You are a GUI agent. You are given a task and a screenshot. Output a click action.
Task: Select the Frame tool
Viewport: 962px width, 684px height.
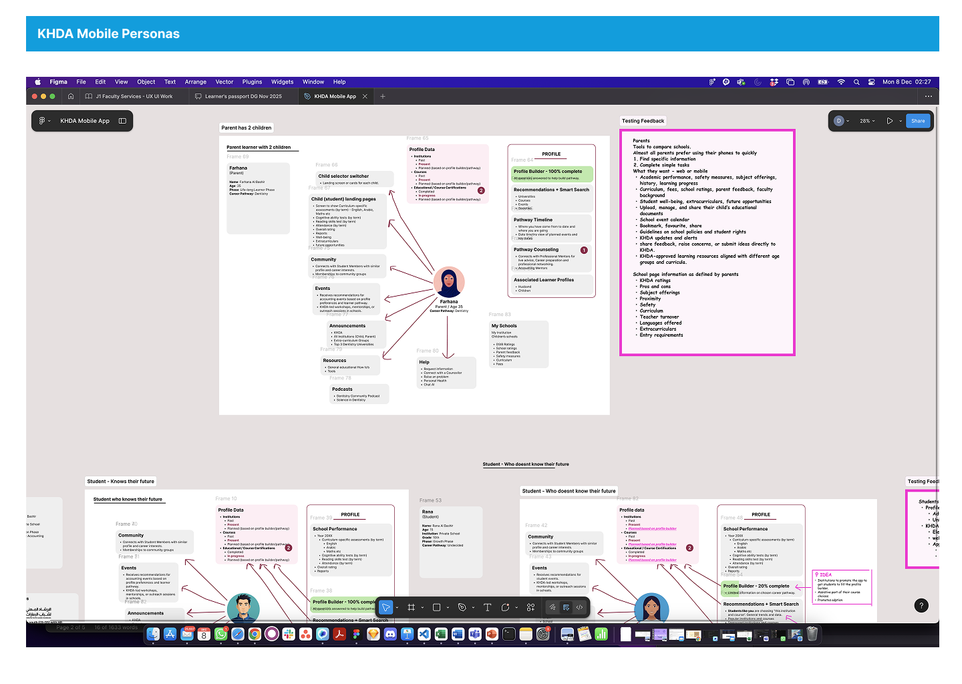(x=412, y=607)
